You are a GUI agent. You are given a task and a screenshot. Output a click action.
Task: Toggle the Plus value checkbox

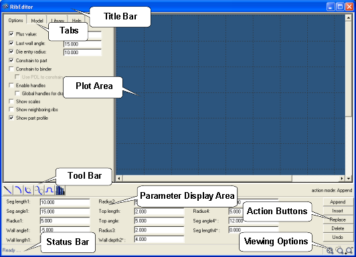pyautogui.click(x=11, y=34)
